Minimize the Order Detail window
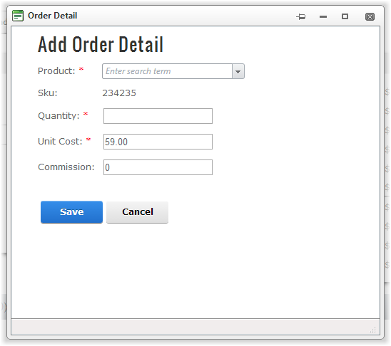 pyautogui.click(x=323, y=16)
